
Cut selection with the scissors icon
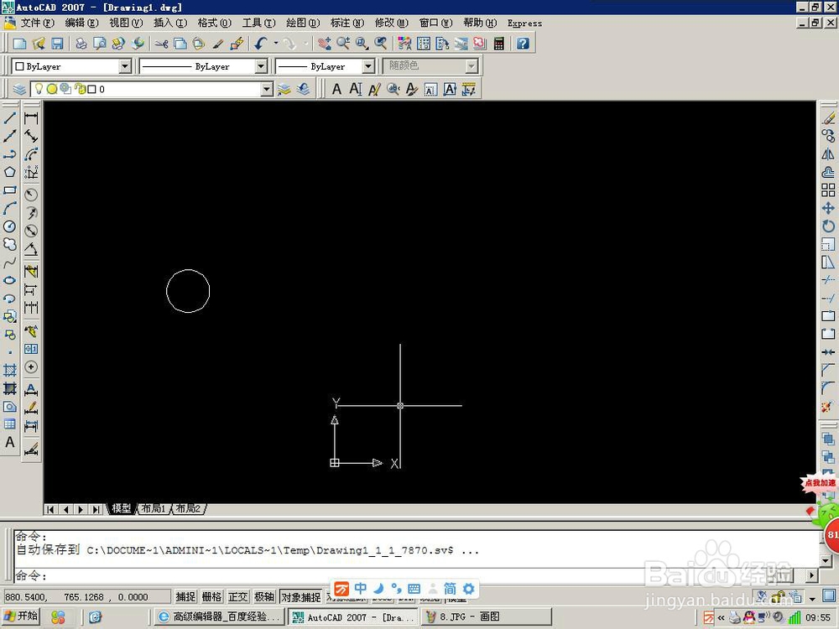(x=161, y=44)
